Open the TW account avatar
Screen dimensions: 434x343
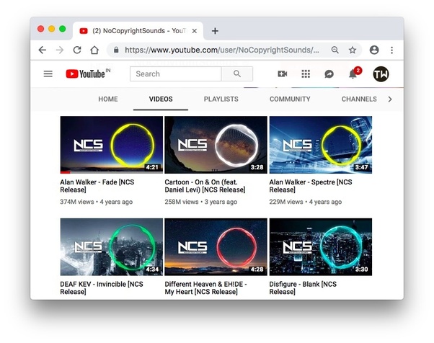pyautogui.click(x=381, y=73)
